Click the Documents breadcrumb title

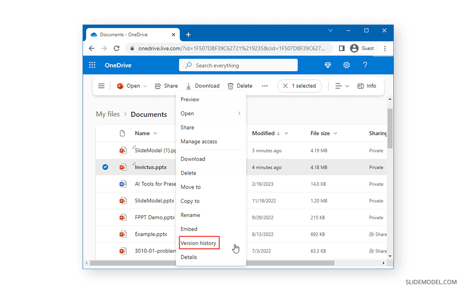point(149,114)
